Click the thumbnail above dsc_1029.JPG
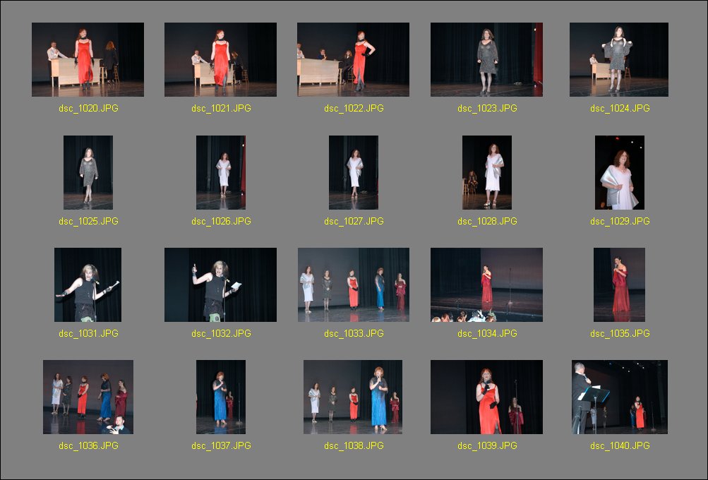 click(620, 172)
